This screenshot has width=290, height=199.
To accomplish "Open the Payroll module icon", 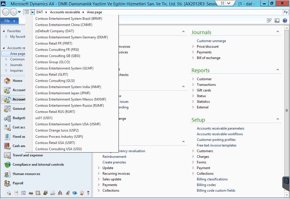I will [7, 183].
